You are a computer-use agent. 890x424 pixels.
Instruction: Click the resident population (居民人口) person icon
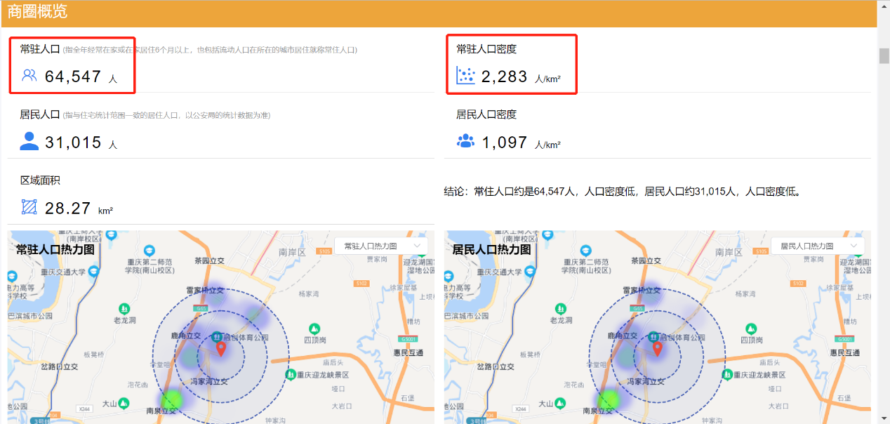pos(29,141)
